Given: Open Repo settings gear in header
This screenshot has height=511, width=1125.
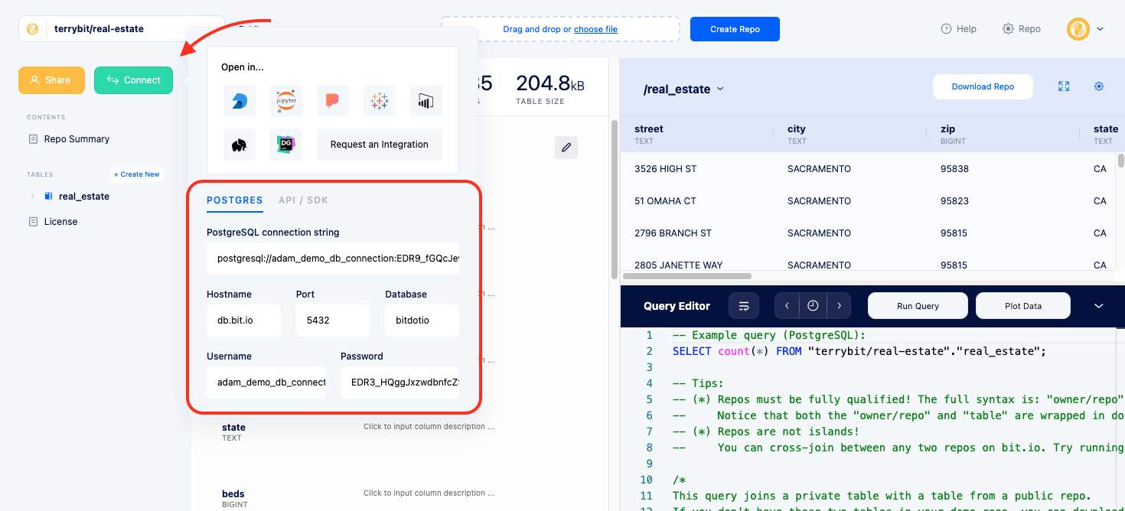Looking at the screenshot, I should 1022,29.
